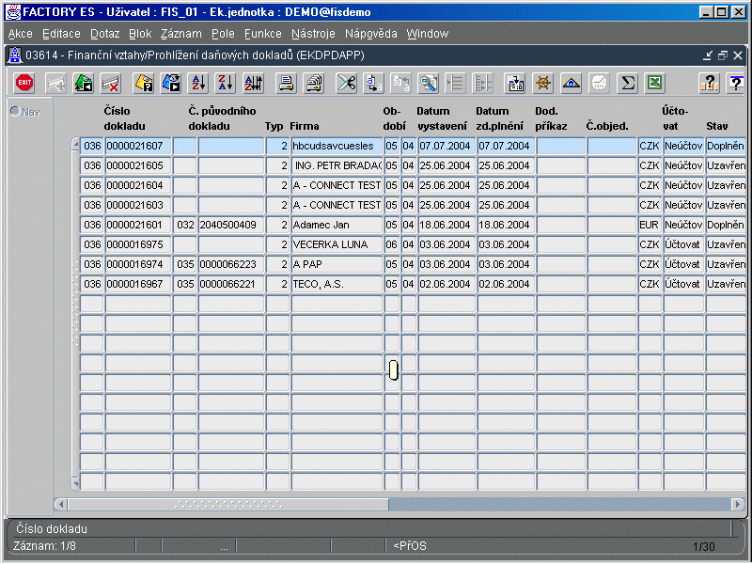The width and height of the screenshot is (752, 564).
Task: Click the printer icon in toolbar
Action: click(286, 84)
